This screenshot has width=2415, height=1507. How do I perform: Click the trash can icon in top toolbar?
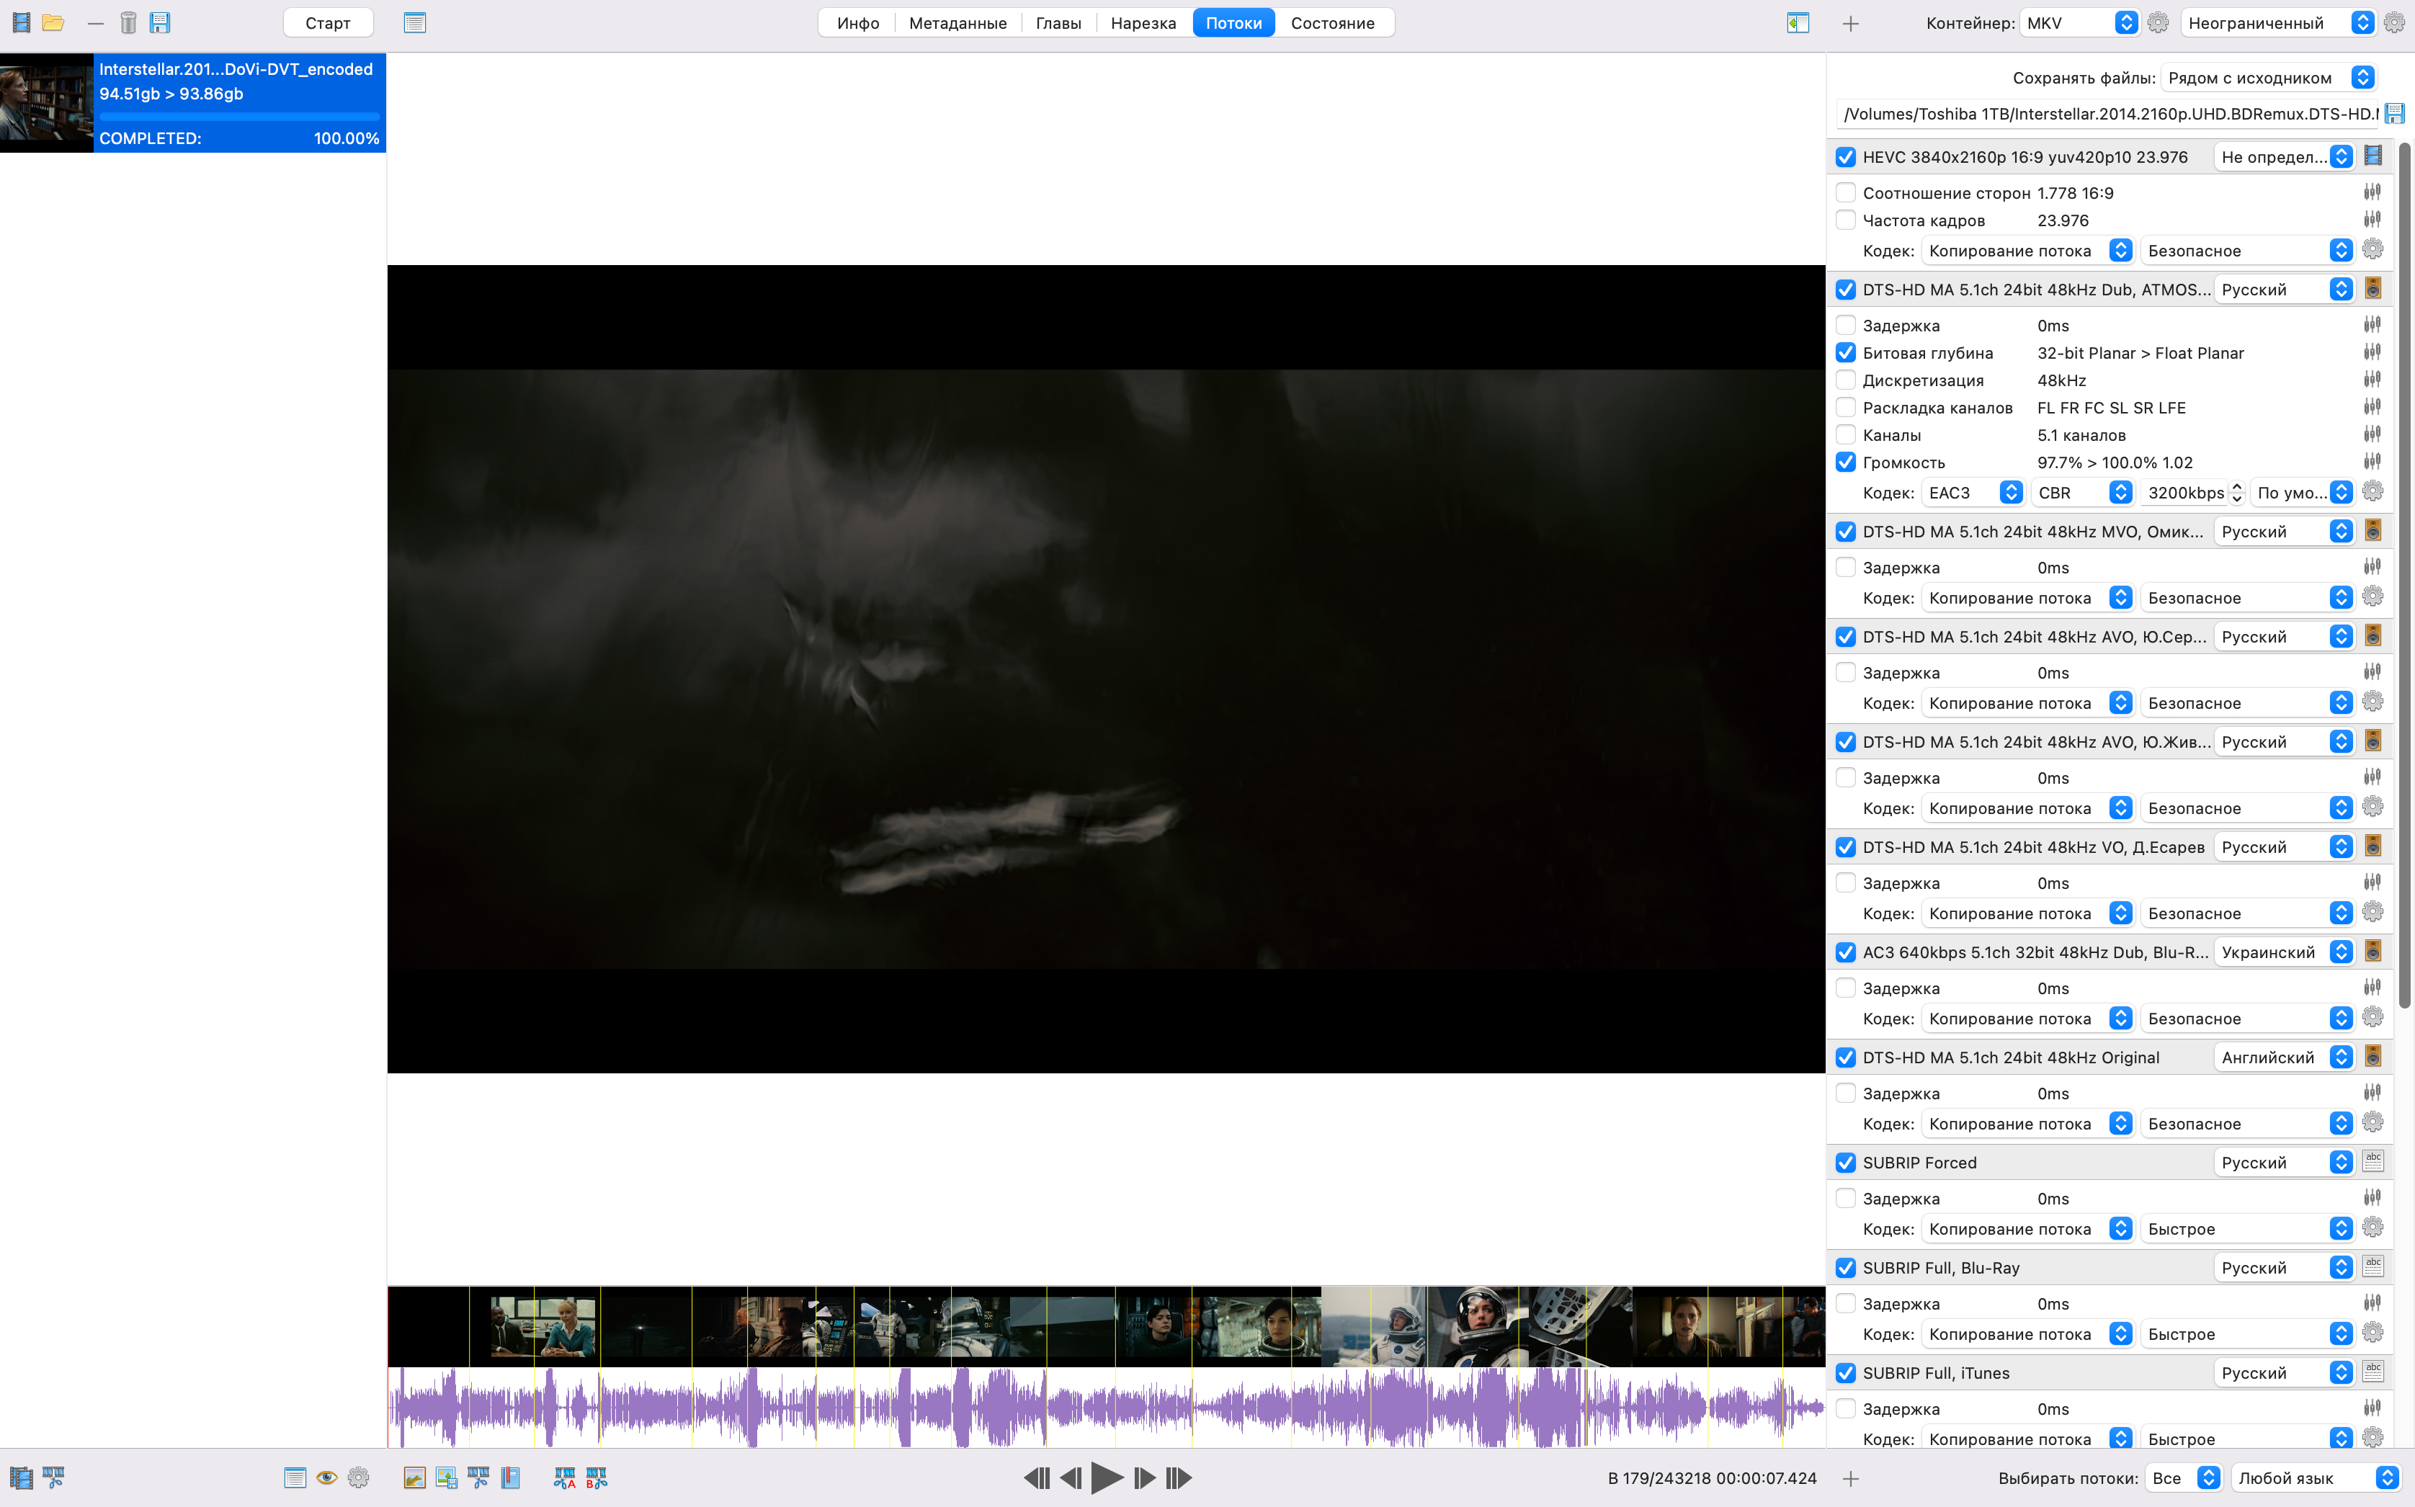point(128,23)
